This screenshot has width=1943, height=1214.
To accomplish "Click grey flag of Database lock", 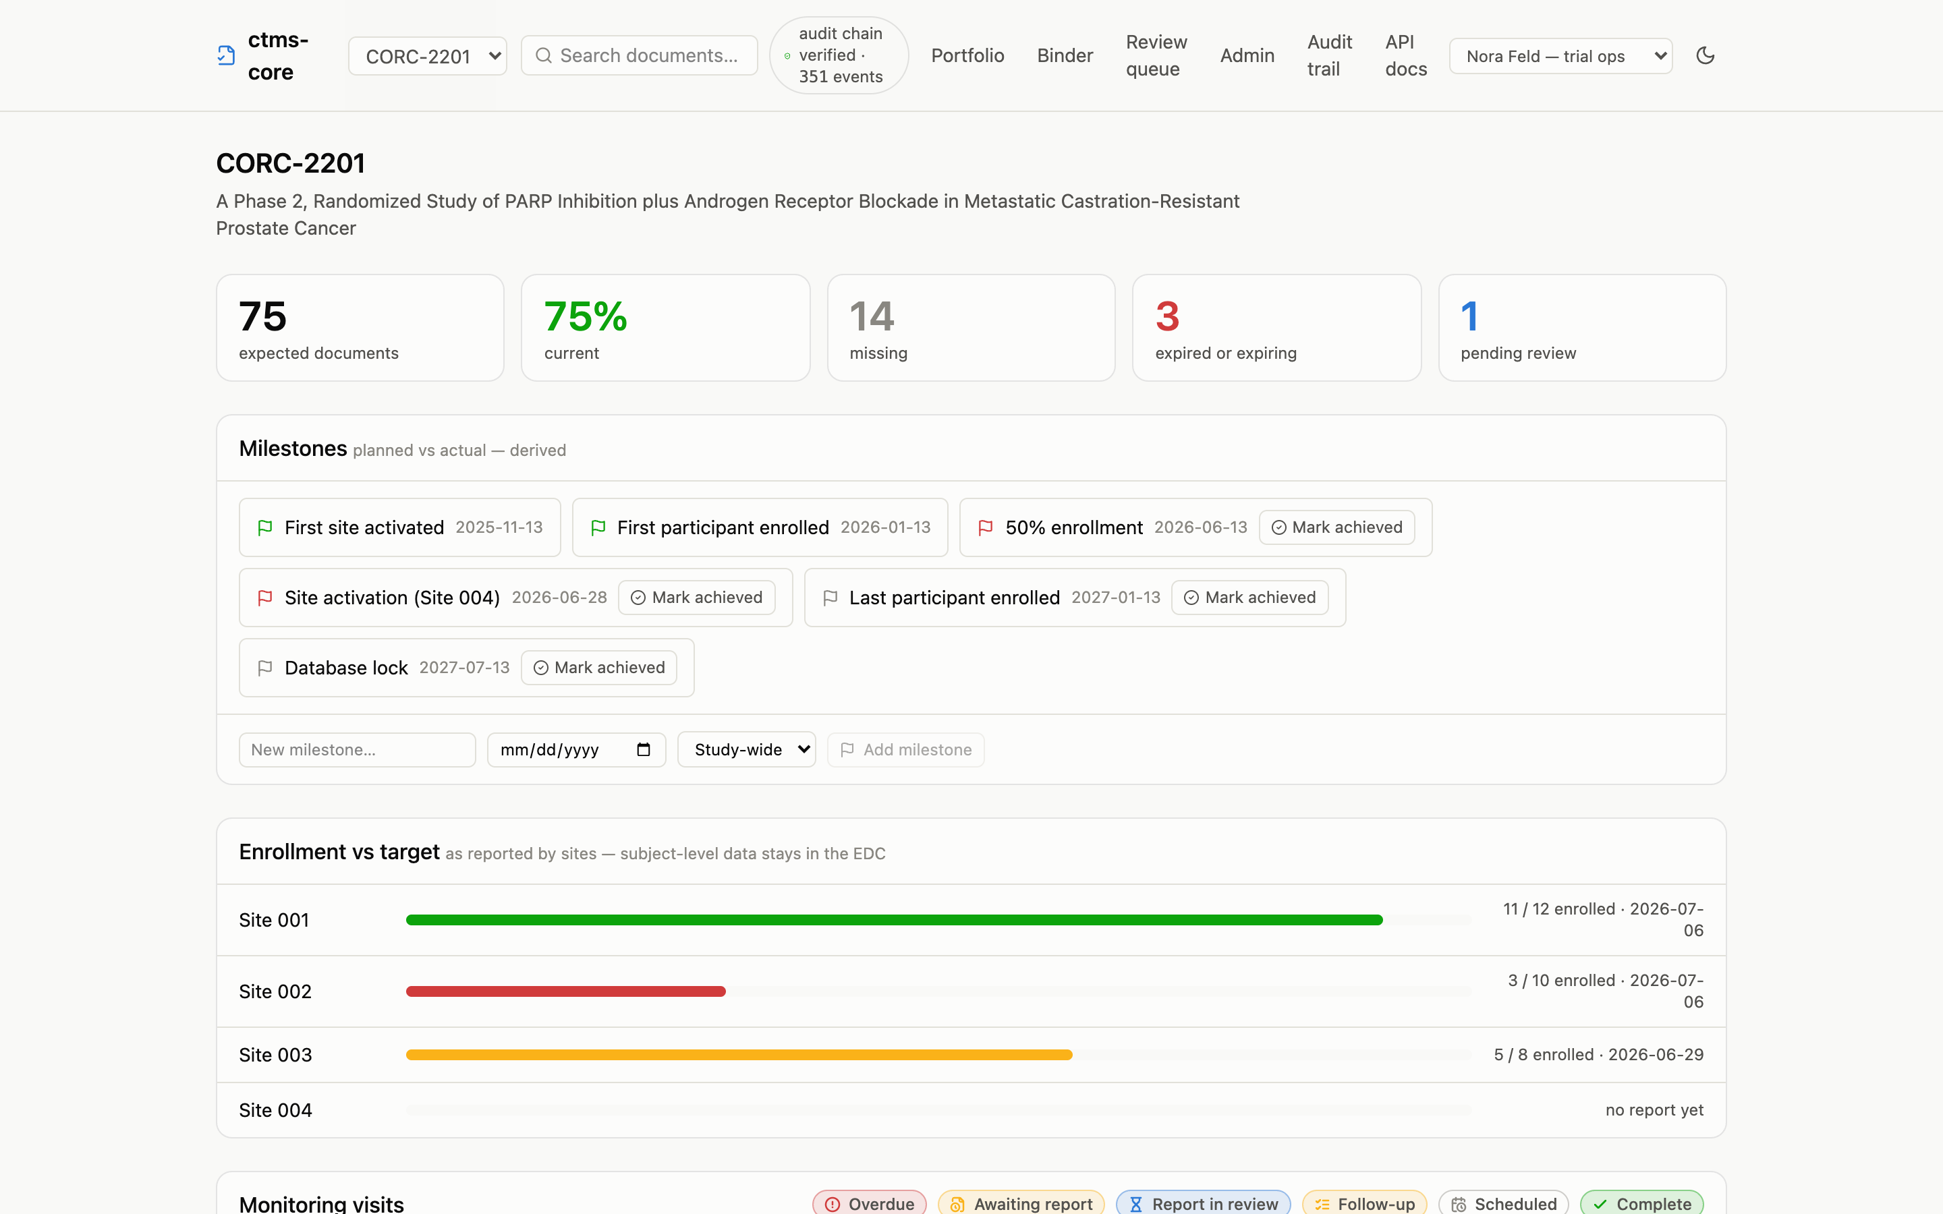I will pyautogui.click(x=265, y=668).
